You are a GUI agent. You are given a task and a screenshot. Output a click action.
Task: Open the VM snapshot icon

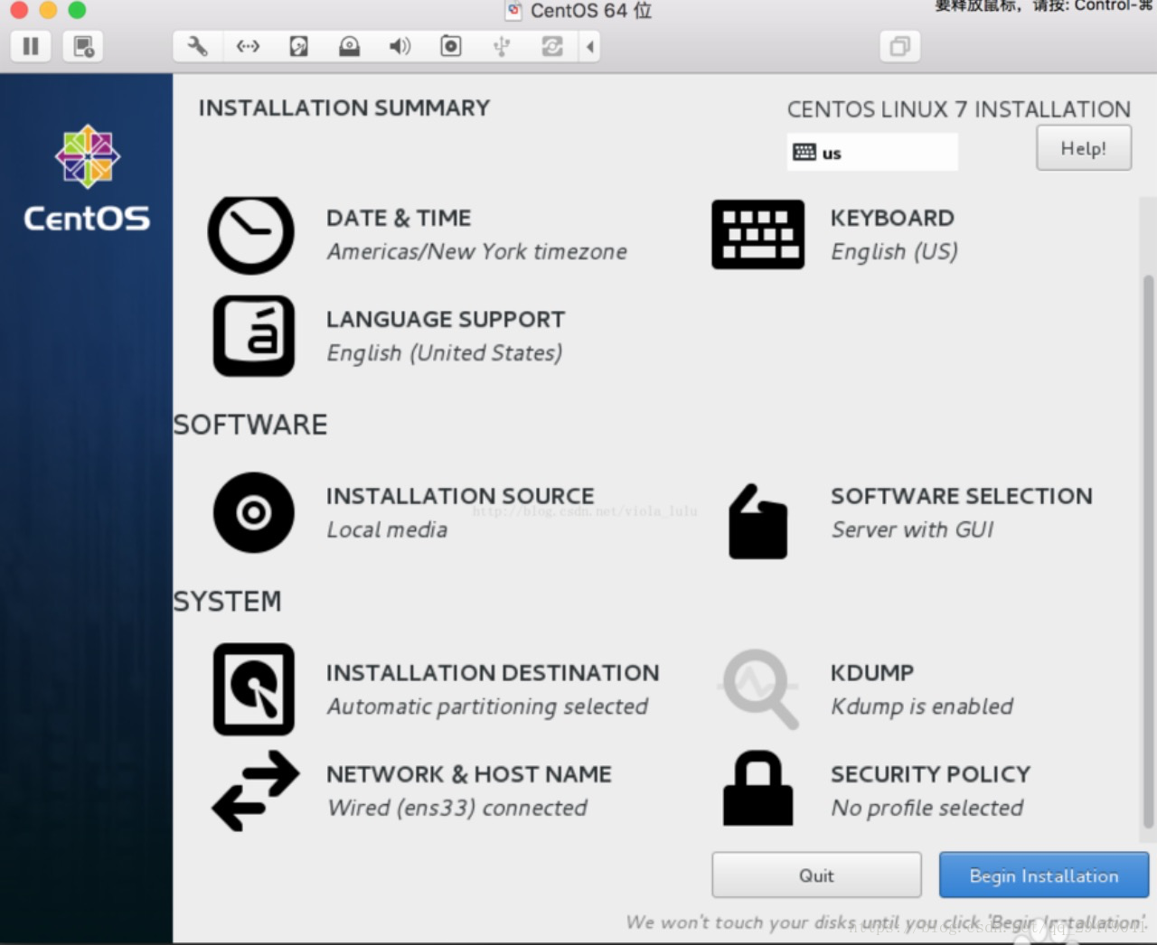(x=83, y=46)
